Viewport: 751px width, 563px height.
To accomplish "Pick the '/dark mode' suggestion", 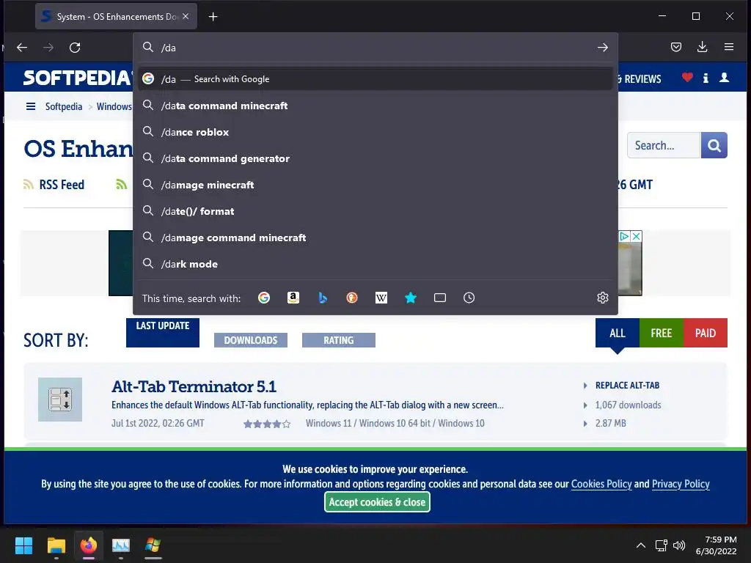I will (375, 264).
